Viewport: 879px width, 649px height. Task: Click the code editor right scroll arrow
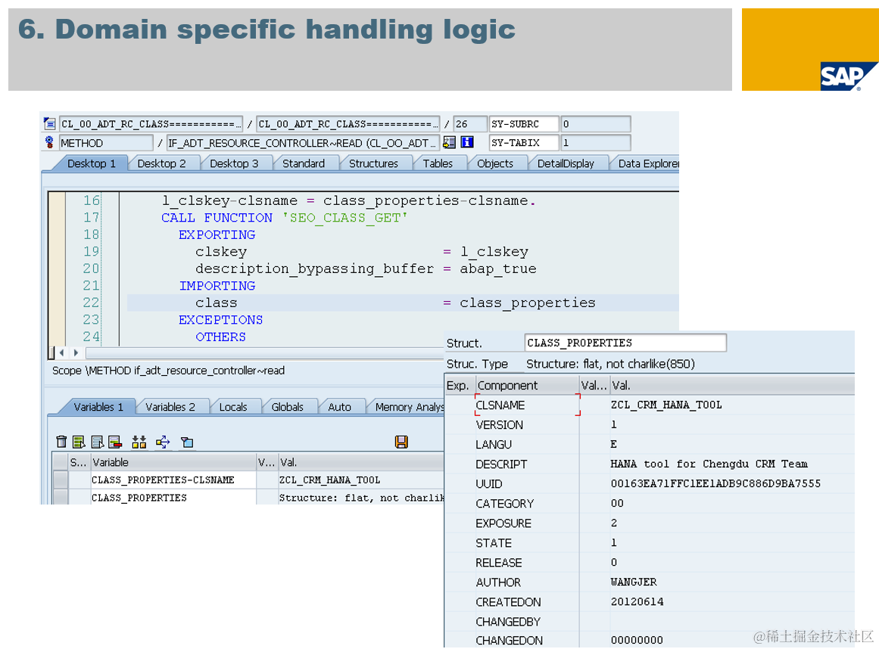click(76, 352)
